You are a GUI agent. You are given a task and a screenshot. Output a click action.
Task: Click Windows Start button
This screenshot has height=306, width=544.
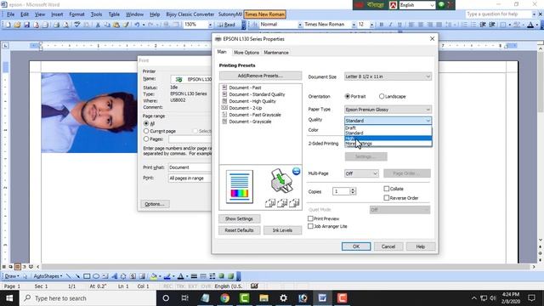click(x=9, y=298)
